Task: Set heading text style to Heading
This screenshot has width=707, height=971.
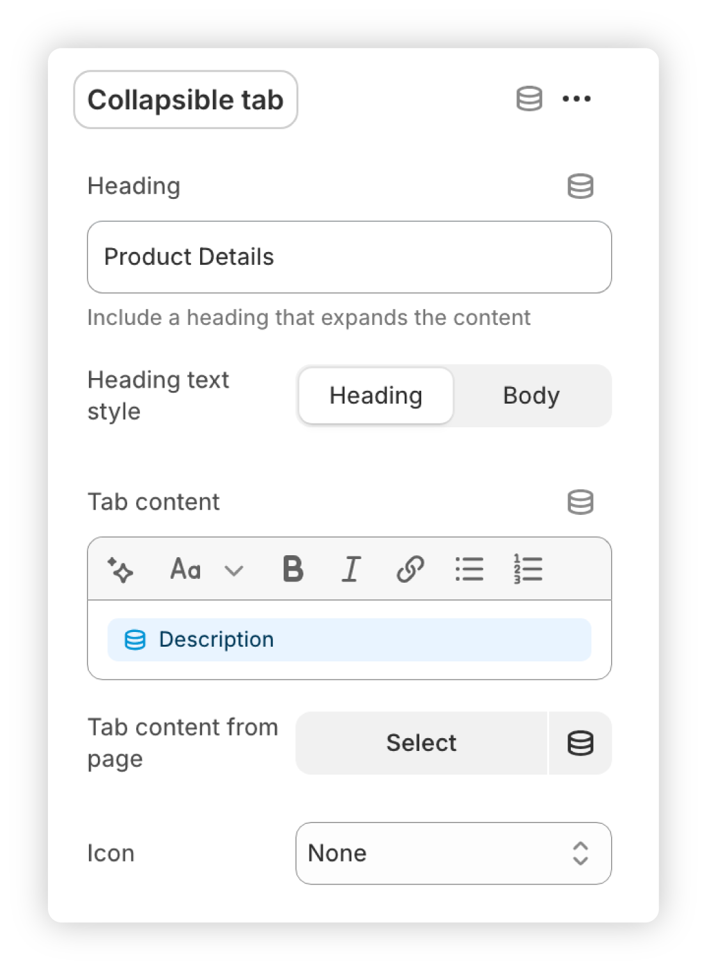Action: pos(376,396)
